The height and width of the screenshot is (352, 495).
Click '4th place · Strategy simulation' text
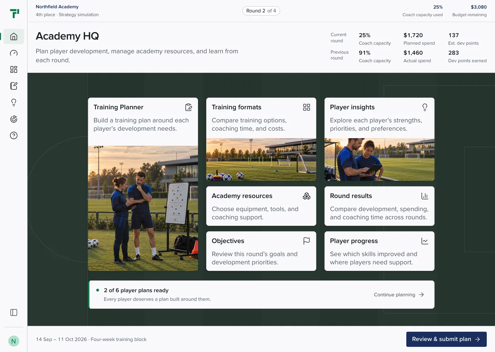tap(67, 15)
